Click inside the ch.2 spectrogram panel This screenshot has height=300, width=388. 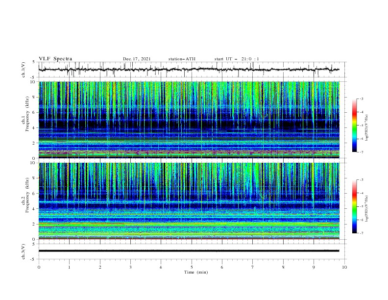coord(189,201)
